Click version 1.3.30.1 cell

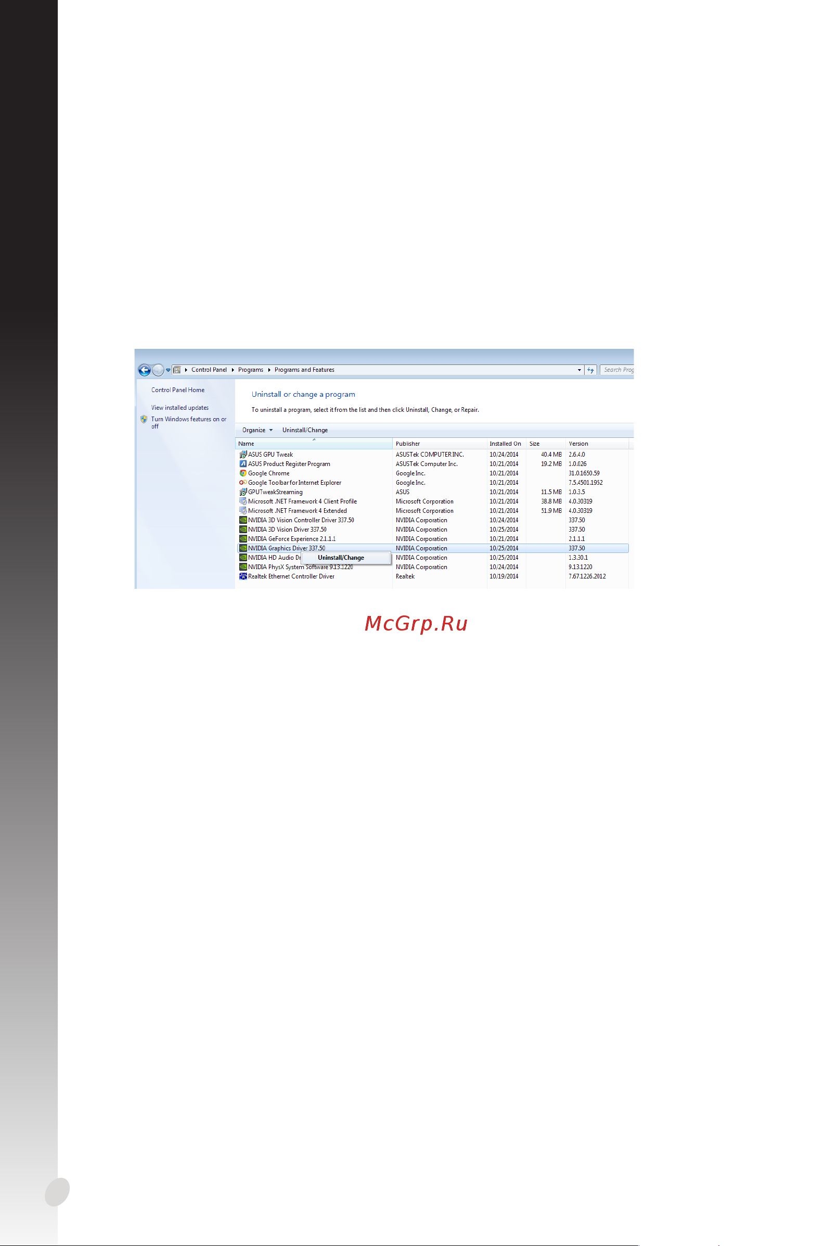pos(578,558)
